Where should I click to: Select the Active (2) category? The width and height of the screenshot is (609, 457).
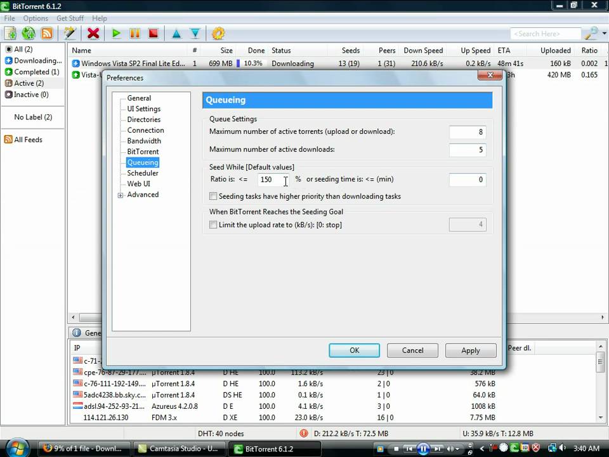click(24, 83)
